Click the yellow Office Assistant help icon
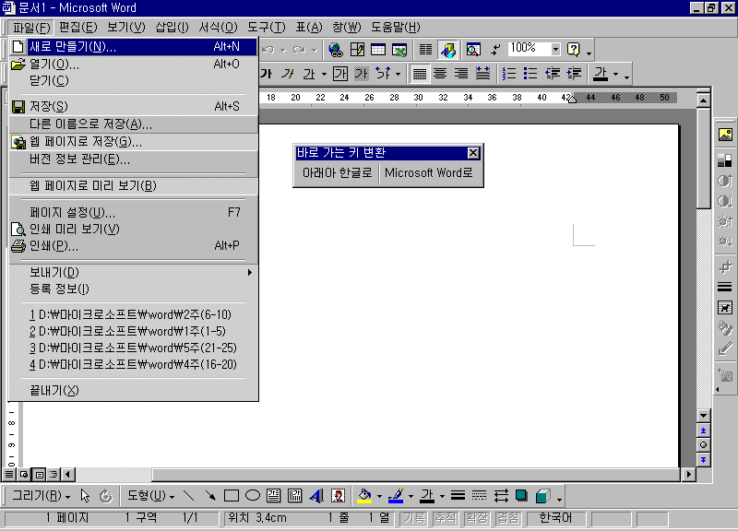 [573, 50]
